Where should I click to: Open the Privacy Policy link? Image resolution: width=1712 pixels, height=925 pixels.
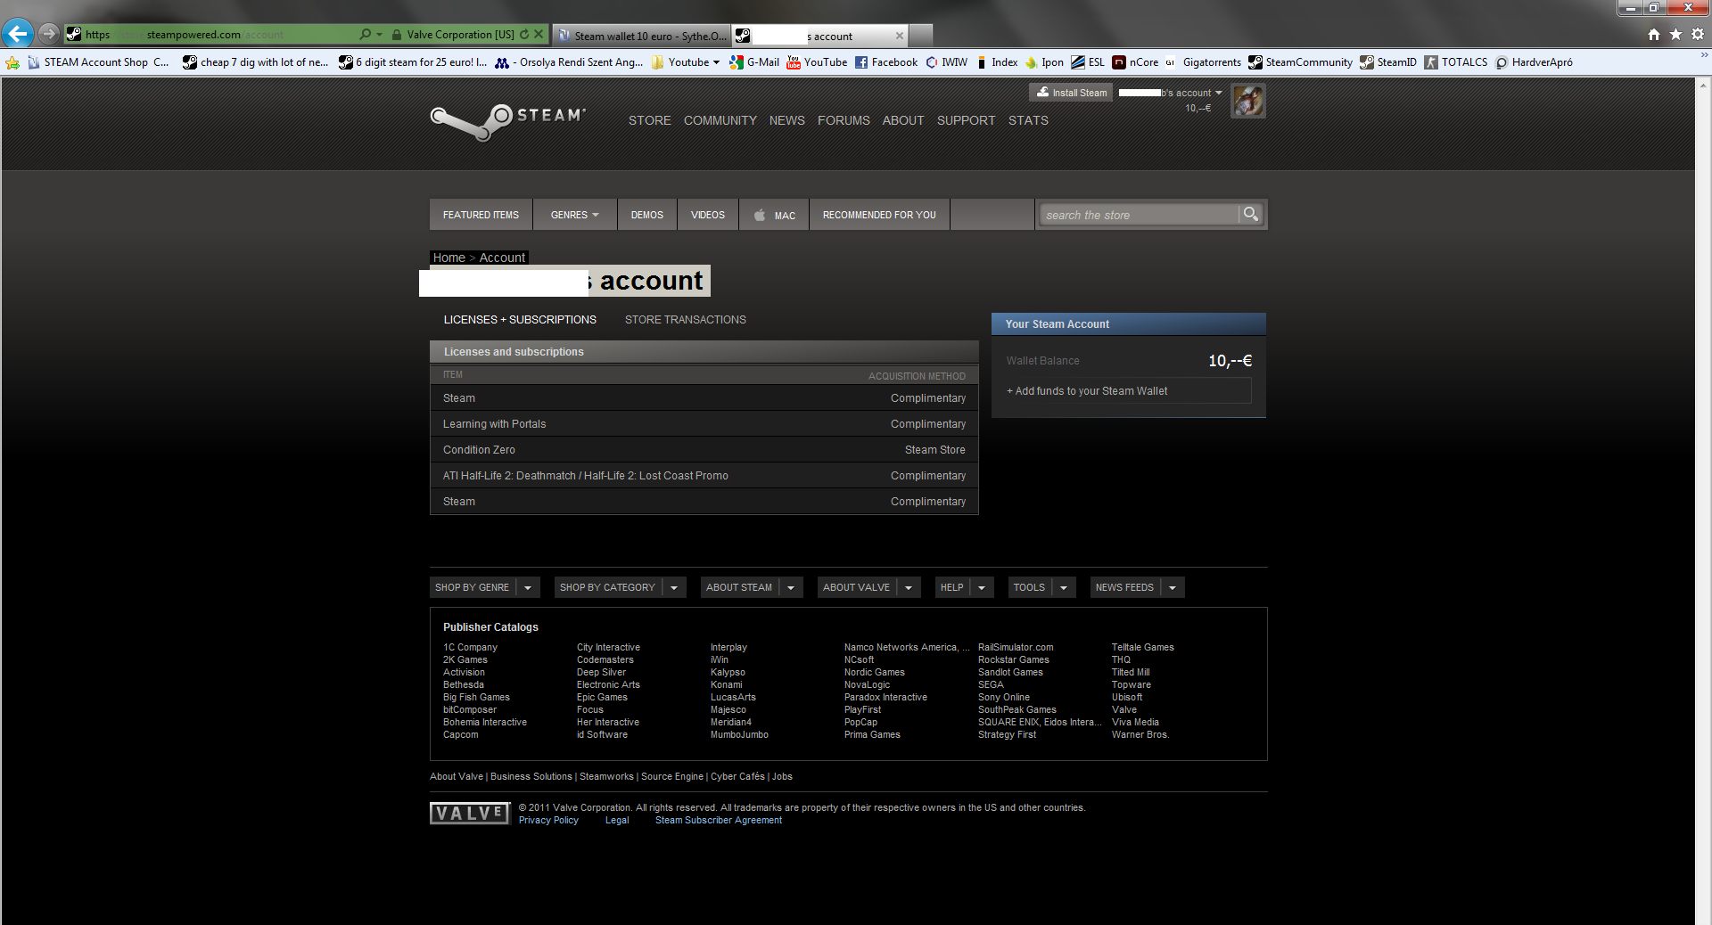pos(548,821)
